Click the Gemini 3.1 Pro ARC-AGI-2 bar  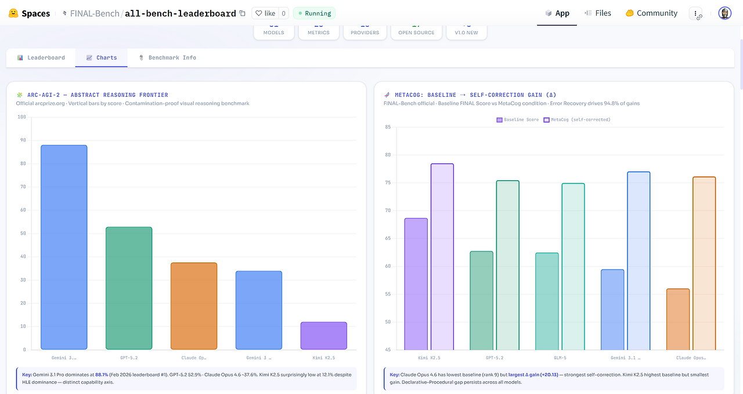click(x=64, y=247)
